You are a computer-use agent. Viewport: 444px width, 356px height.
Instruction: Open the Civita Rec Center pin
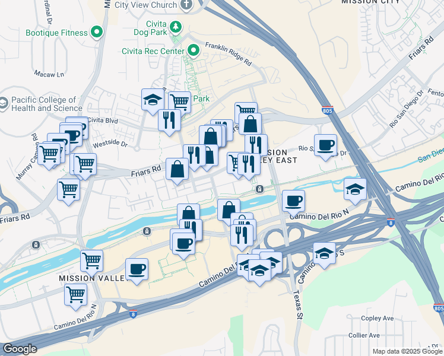(x=194, y=50)
